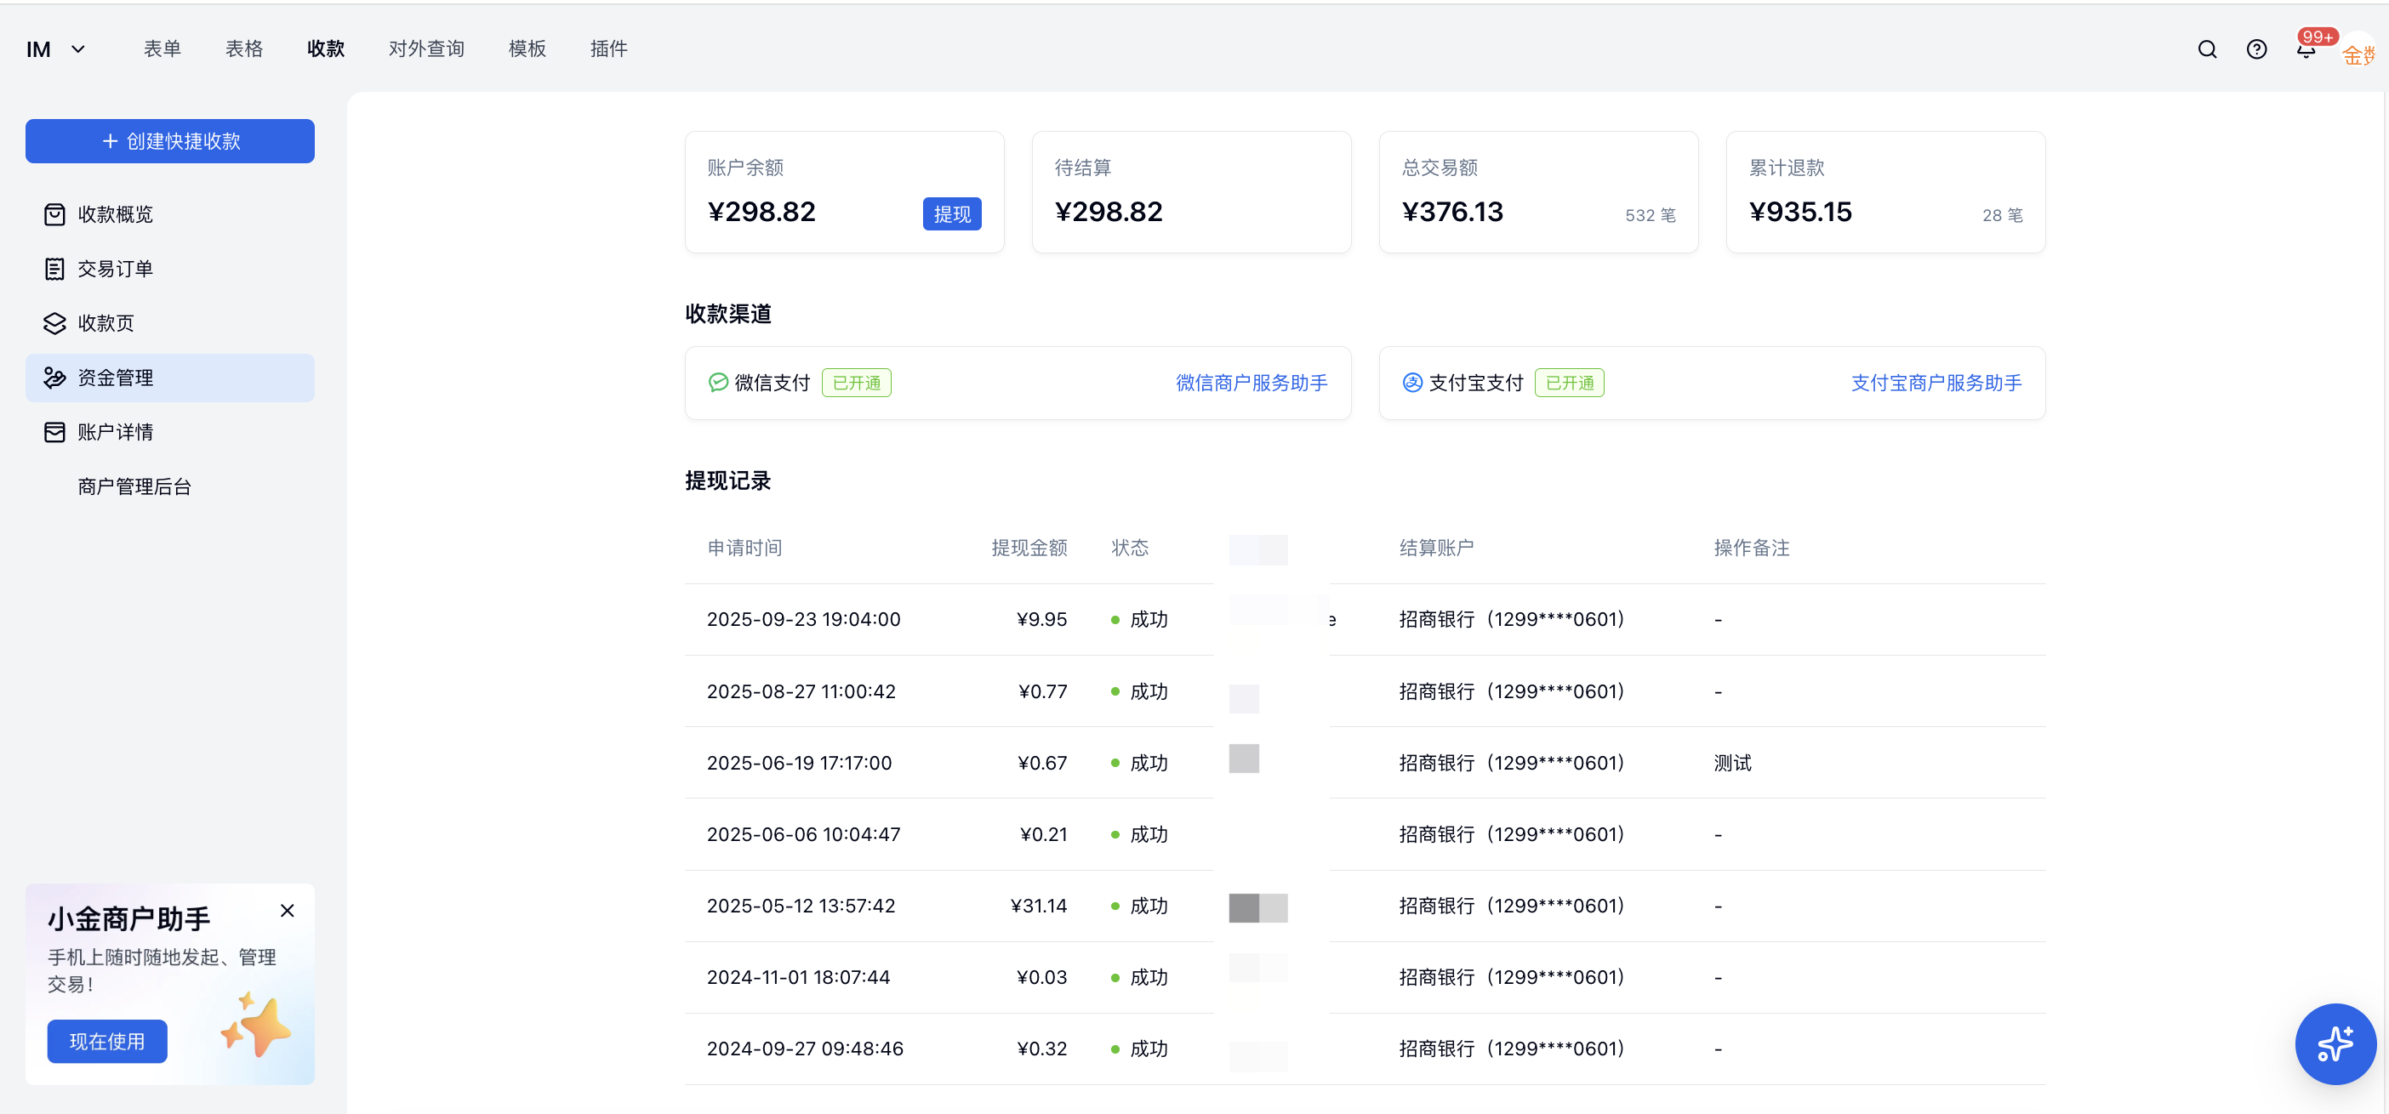The height and width of the screenshot is (1114, 2389).
Task: Click the Alipay blue icon
Action: pyautogui.click(x=1411, y=383)
